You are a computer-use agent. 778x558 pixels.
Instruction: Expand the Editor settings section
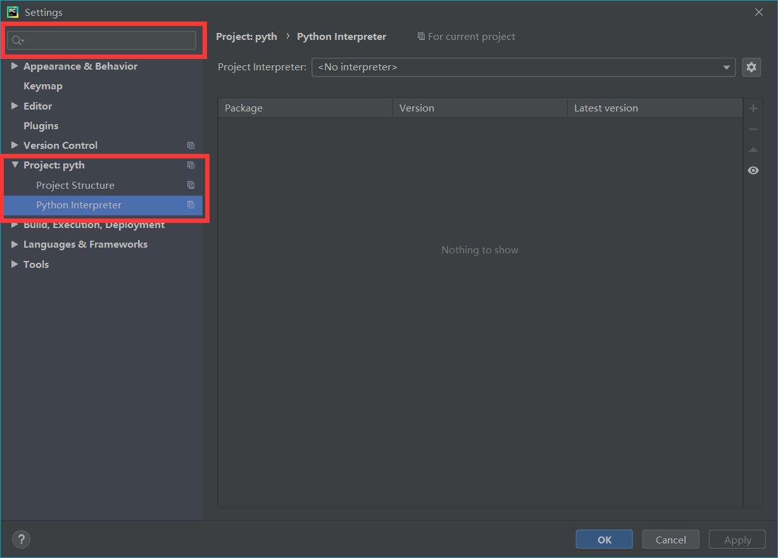point(14,106)
